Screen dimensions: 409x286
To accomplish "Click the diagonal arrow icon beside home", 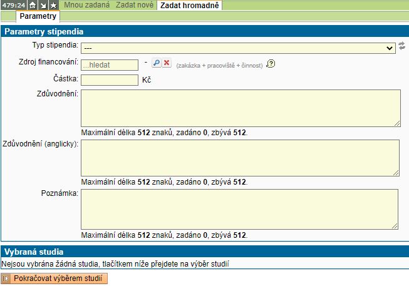I will [43, 5].
